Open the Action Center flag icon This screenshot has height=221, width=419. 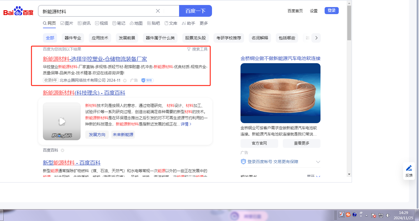374,215
